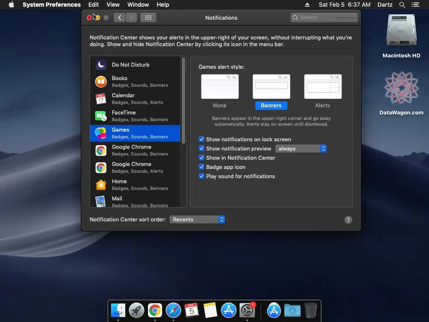This screenshot has width=429, height=322.
Task: Select Google Chrome row with Banners
Action: click(135, 151)
